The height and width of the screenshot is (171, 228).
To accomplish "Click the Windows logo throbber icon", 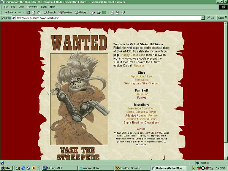I will (x=223, y=7).
